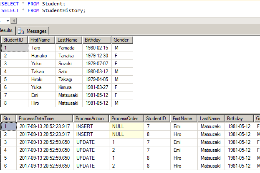Select the '2017-09-13 20:52:59.650' cell in history row 3

coord(45,142)
